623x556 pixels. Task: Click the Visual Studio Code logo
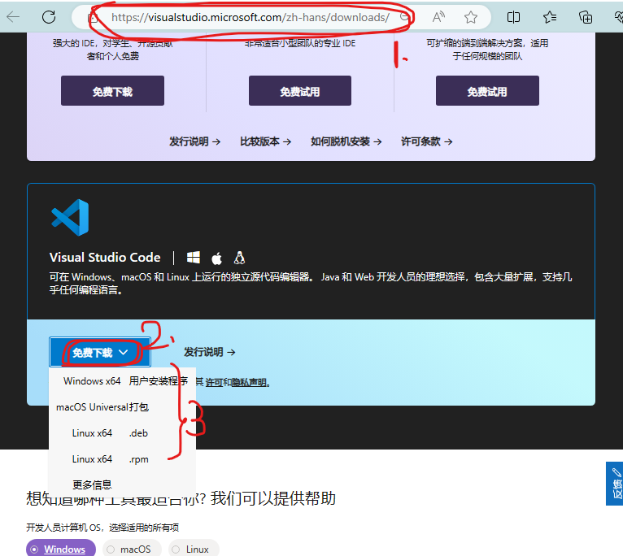(x=70, y=218)
